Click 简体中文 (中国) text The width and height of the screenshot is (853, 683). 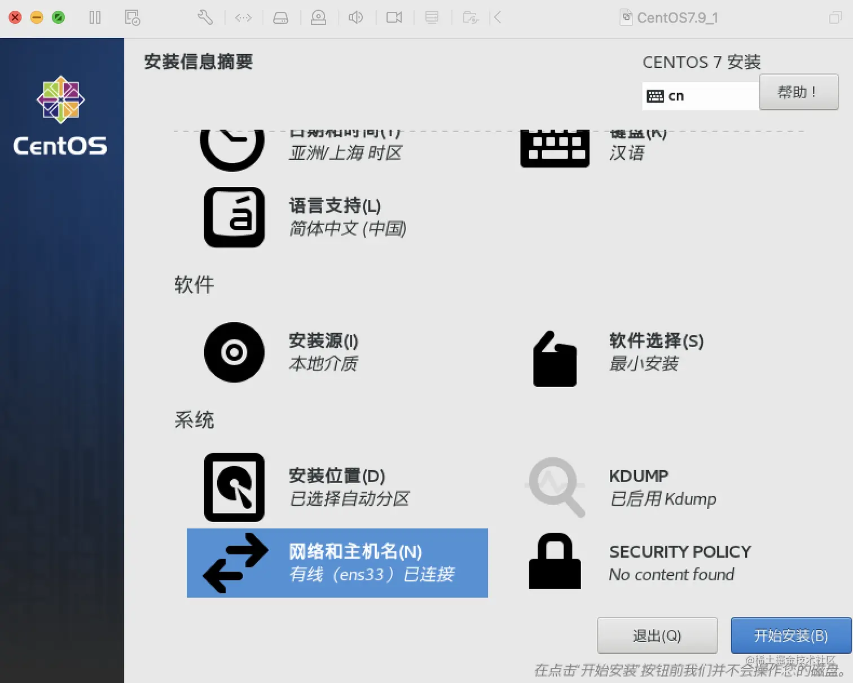pyautogui.click(x=348, y=229)
